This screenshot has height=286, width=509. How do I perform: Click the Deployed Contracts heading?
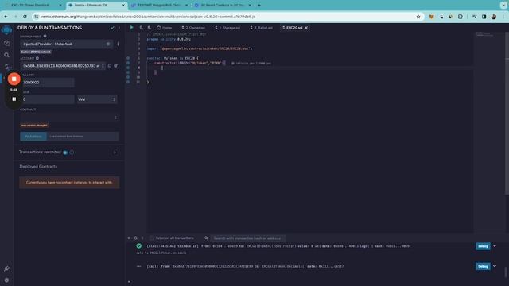tap(38, 167)
